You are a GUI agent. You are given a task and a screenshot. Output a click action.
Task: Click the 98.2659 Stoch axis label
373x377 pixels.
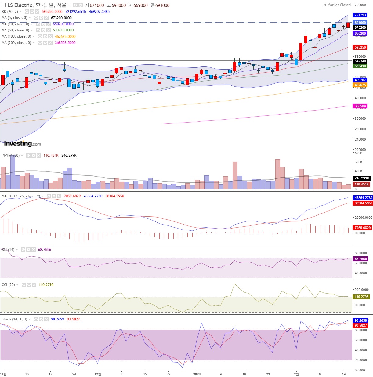tap(360, 320)
